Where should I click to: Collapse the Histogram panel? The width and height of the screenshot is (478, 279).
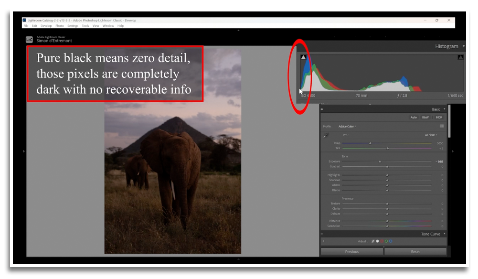(463, 46)
